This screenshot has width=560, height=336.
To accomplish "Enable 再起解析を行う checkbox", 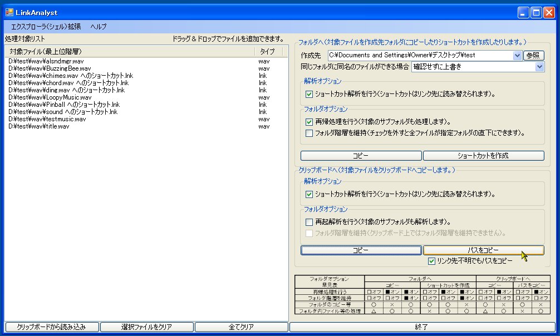I will click(x=310, y=222).
